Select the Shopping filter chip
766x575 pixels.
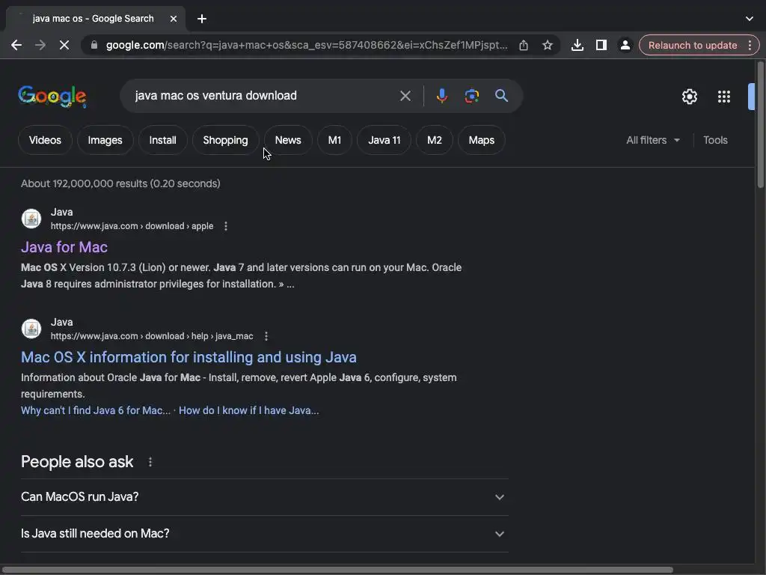(x=225, y=140)
